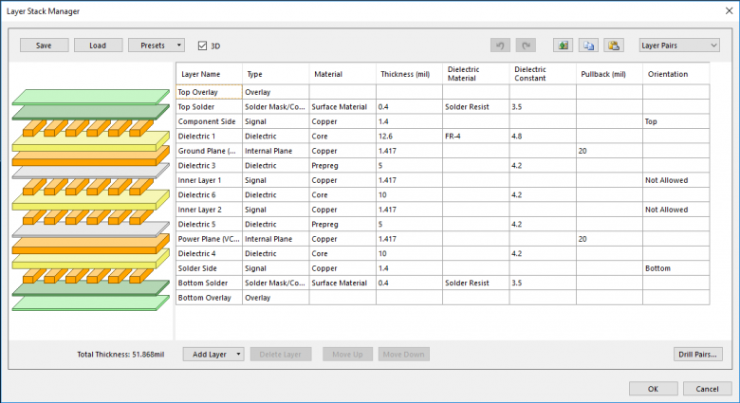Select the Bottom Overlay layer name

209,298
